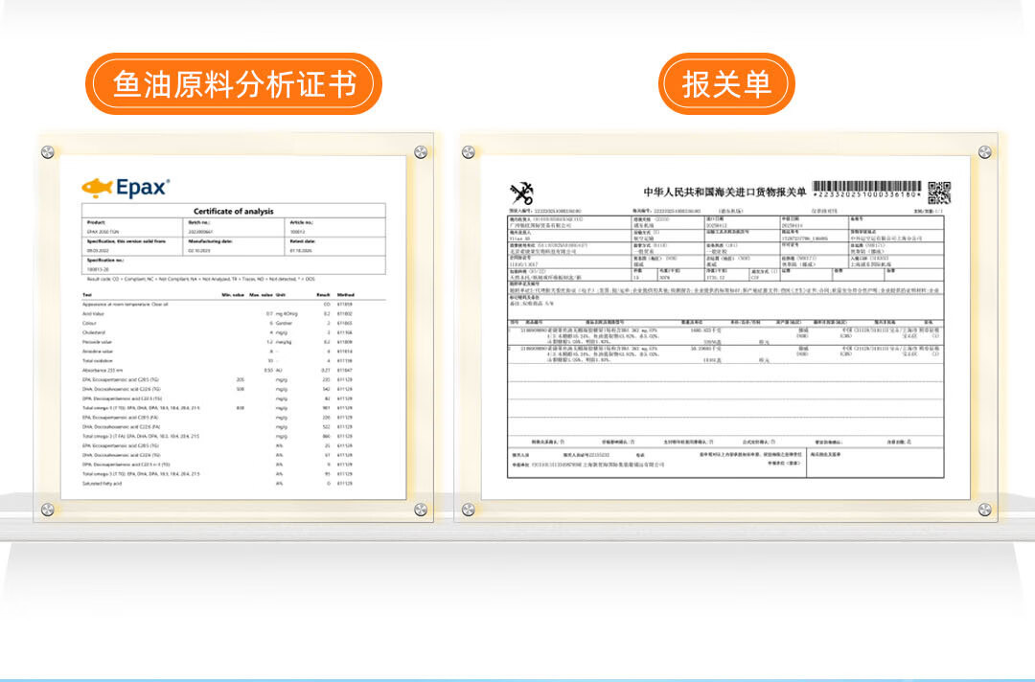Click the QR code on the customs declaration
The width and height of the screenshot is (1035, 682).
pos(938,192)
